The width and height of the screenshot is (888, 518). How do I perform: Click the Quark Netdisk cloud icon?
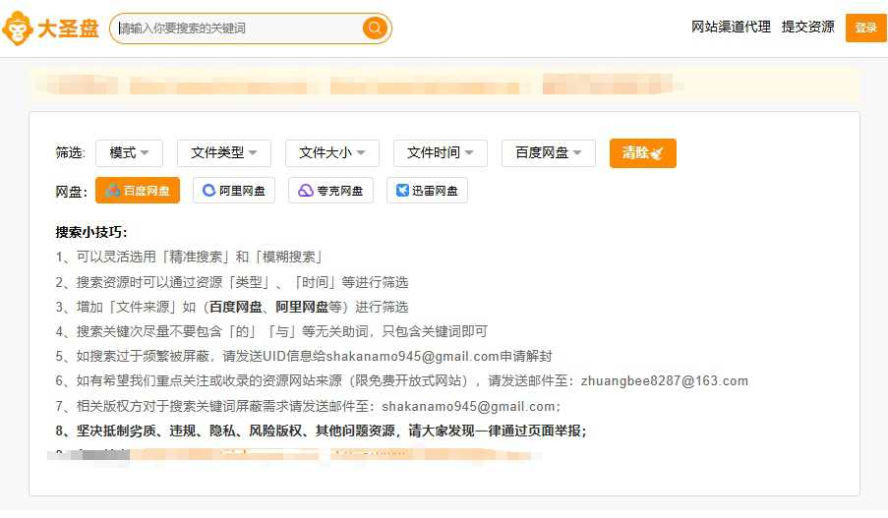pos(305,191)
